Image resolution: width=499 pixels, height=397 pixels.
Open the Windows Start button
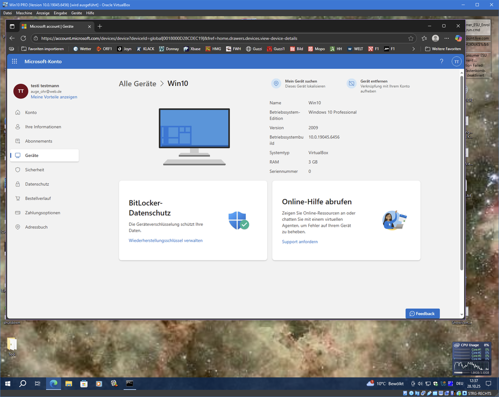pyautogui.click(x=8, y=384)
